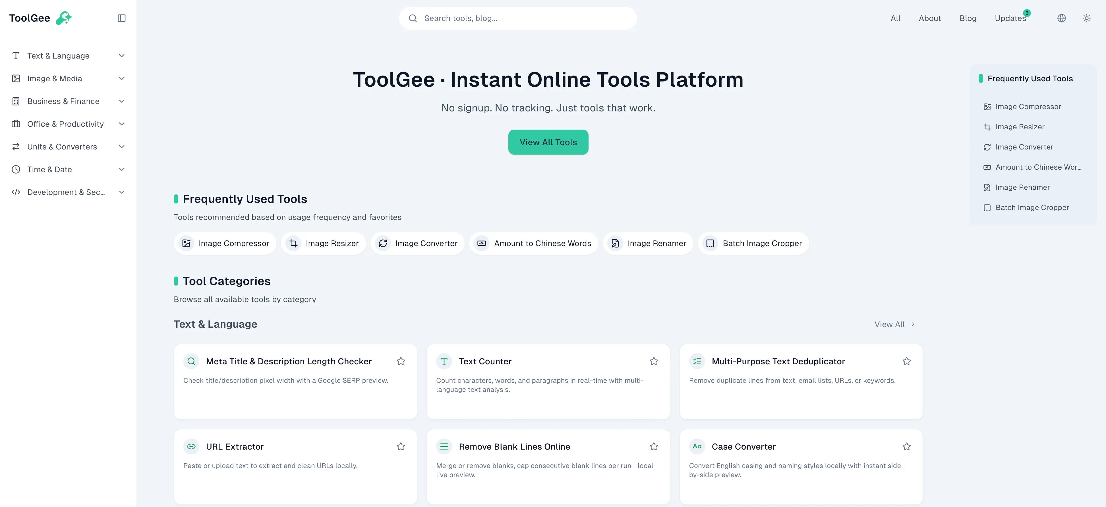Click the Image & Media picture icon
Viewport: 1106px width, 507px height.
16,78
